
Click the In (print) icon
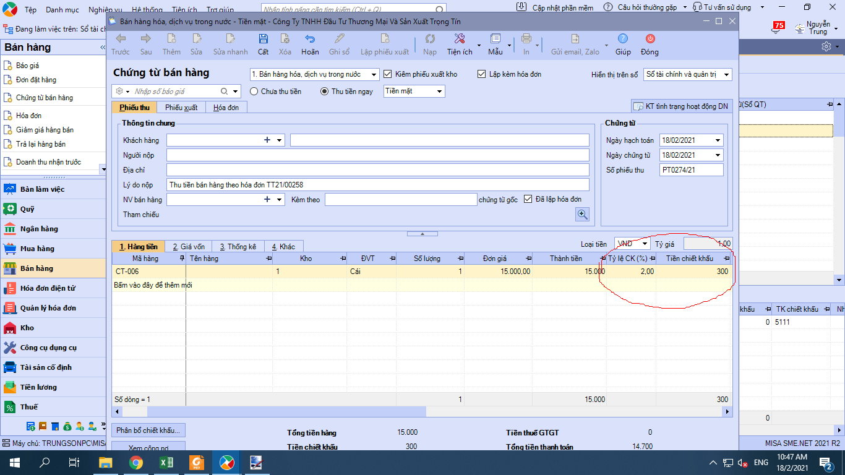(526, 38)
